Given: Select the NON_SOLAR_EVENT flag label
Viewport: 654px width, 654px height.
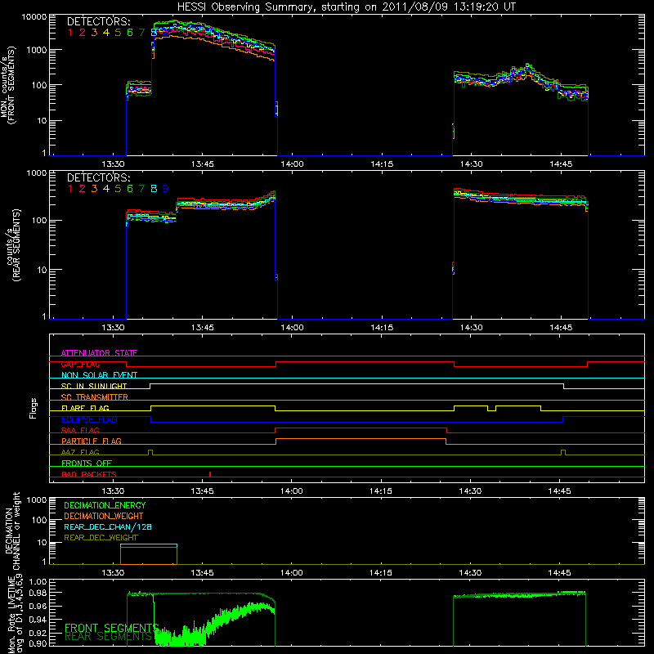Looking at the screenshot, I should coord(99,375).
